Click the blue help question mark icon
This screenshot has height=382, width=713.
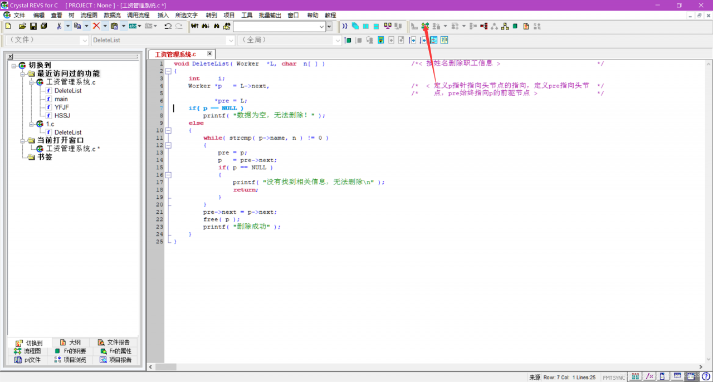(706, 377)
